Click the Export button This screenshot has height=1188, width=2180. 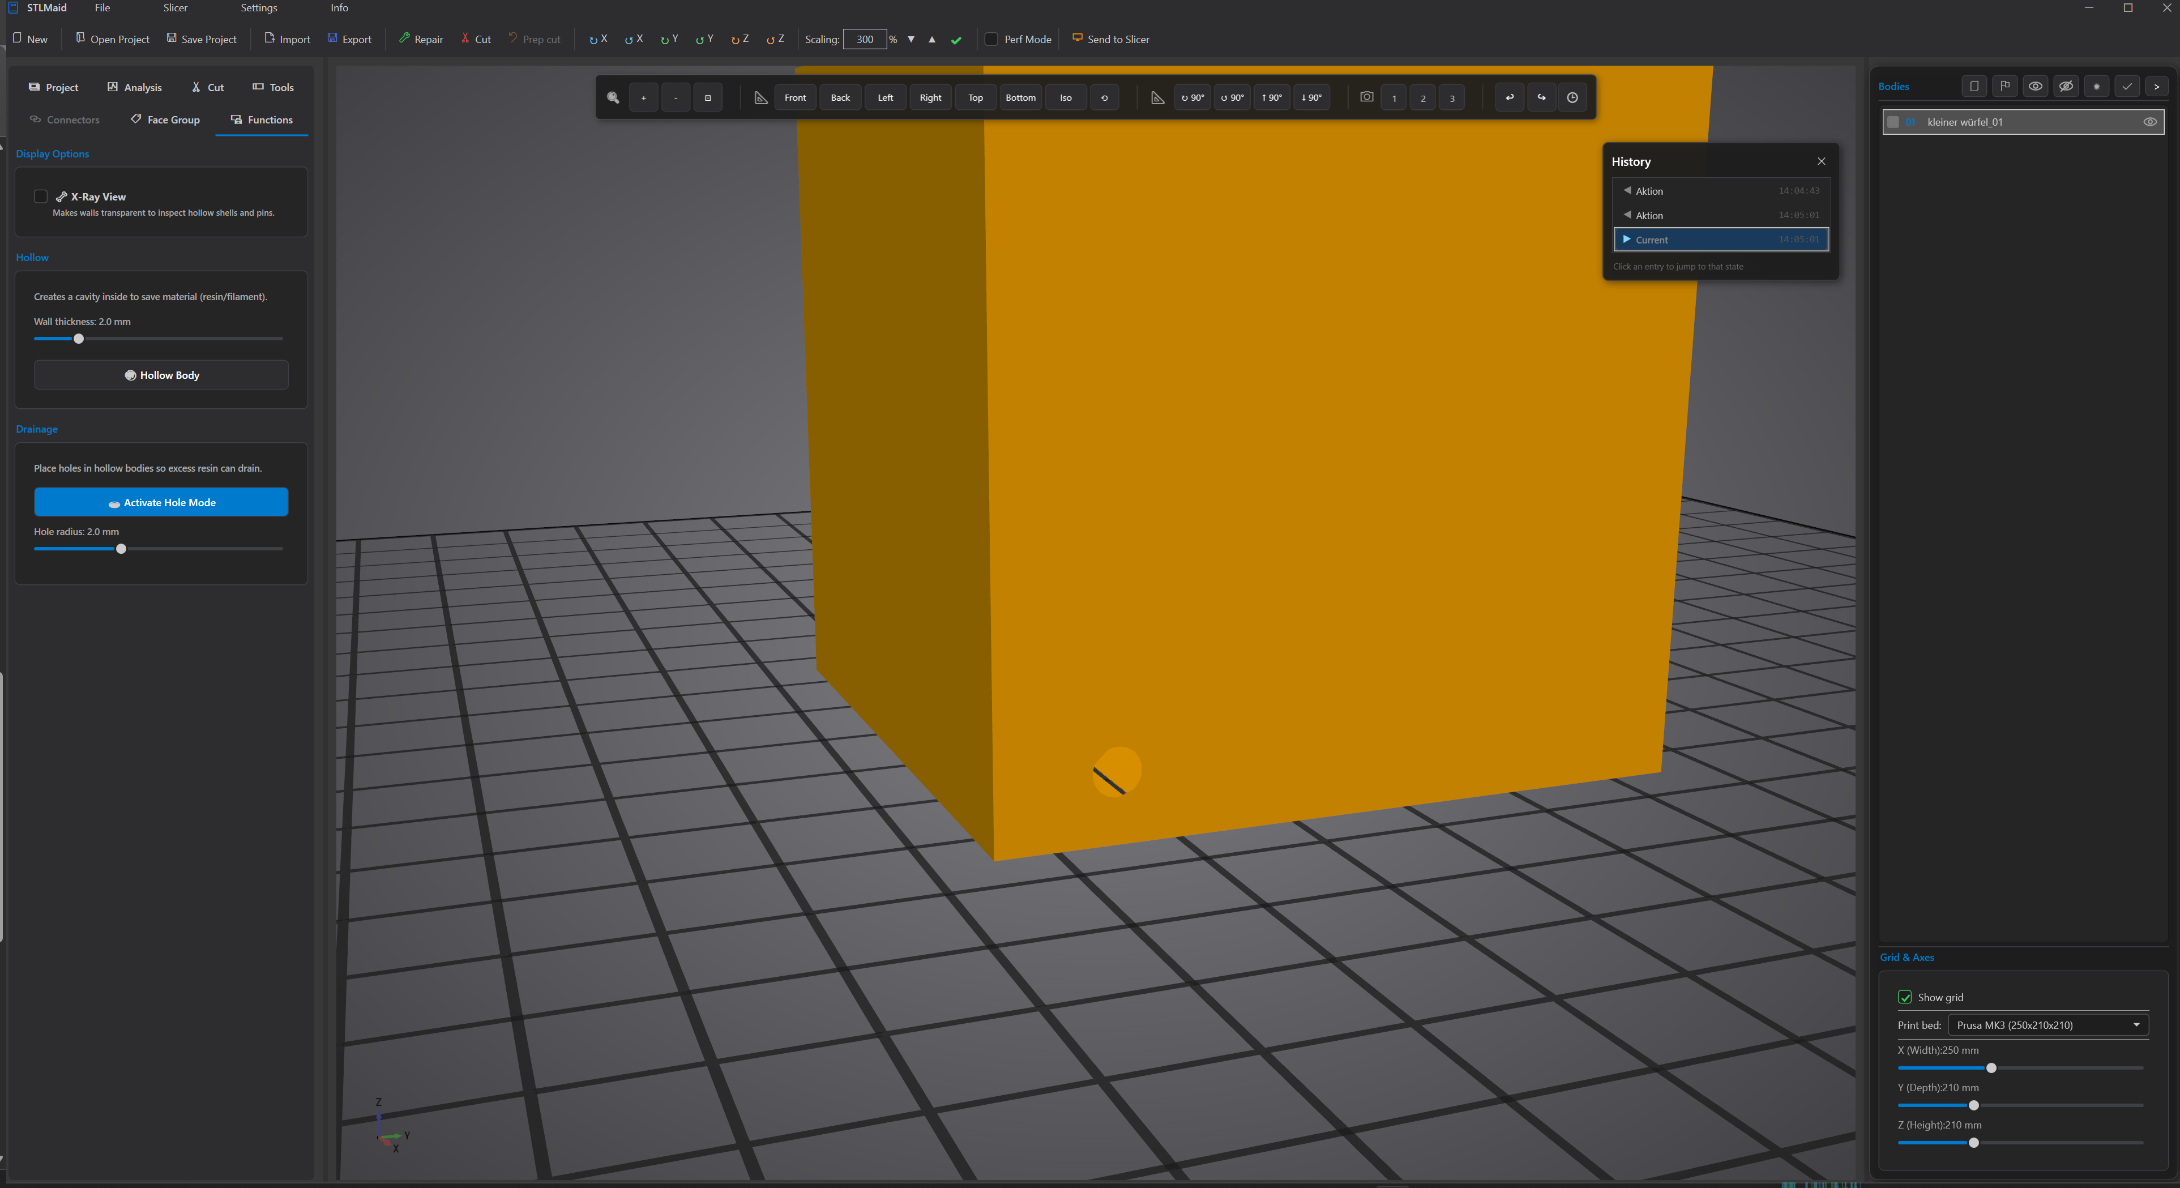click(x=349, y=39)
